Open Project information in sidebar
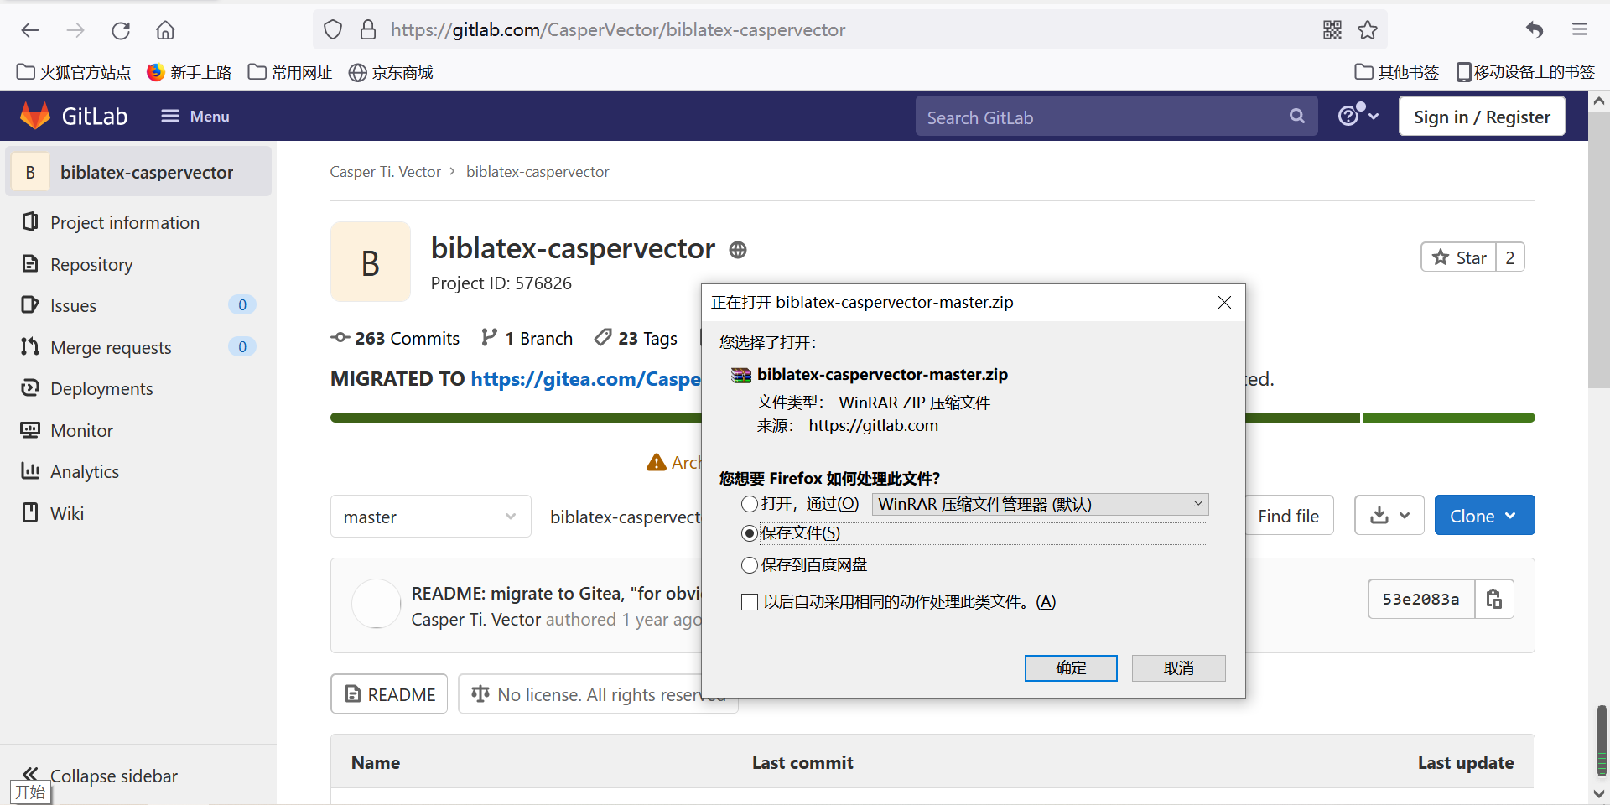 [x=125, y=222]
